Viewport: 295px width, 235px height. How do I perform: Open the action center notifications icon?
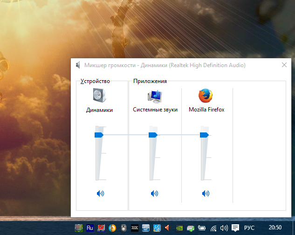coord(235,228)
